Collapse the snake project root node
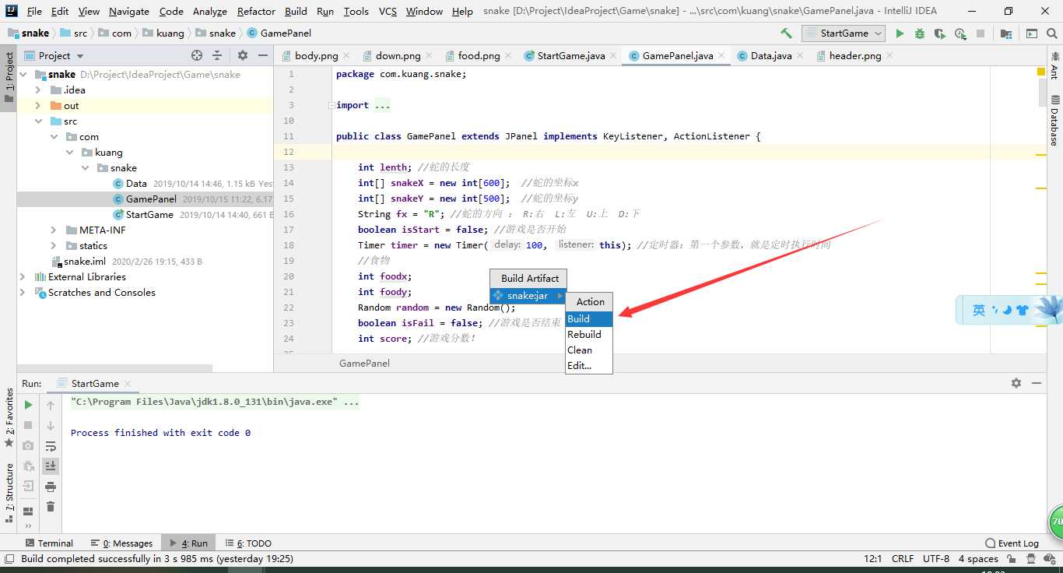Image resolution: width=1063 pixels, height=573 pixels. click(23, 75)
